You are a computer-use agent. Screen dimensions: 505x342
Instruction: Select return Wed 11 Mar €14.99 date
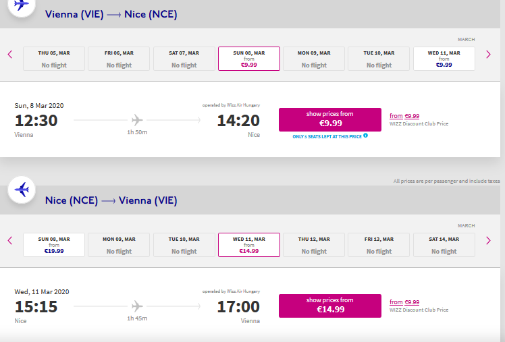(249, 245)
